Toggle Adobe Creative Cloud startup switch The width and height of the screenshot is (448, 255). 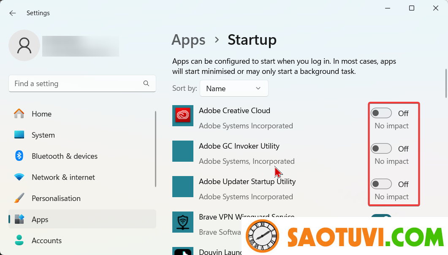pos(381,113)
